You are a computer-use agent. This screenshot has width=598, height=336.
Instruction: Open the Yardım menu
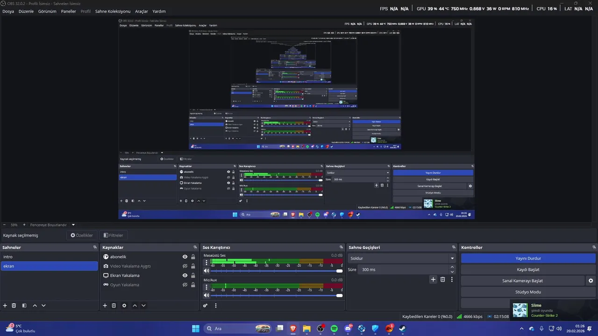pyautogui.click(x=159, y=11)
